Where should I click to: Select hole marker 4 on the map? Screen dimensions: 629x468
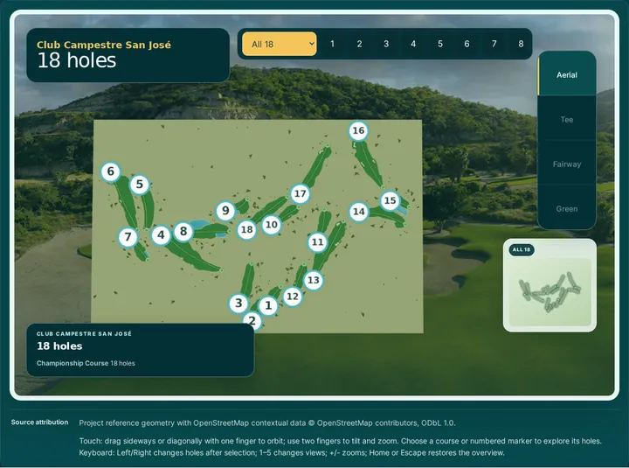tap(161, 234)
